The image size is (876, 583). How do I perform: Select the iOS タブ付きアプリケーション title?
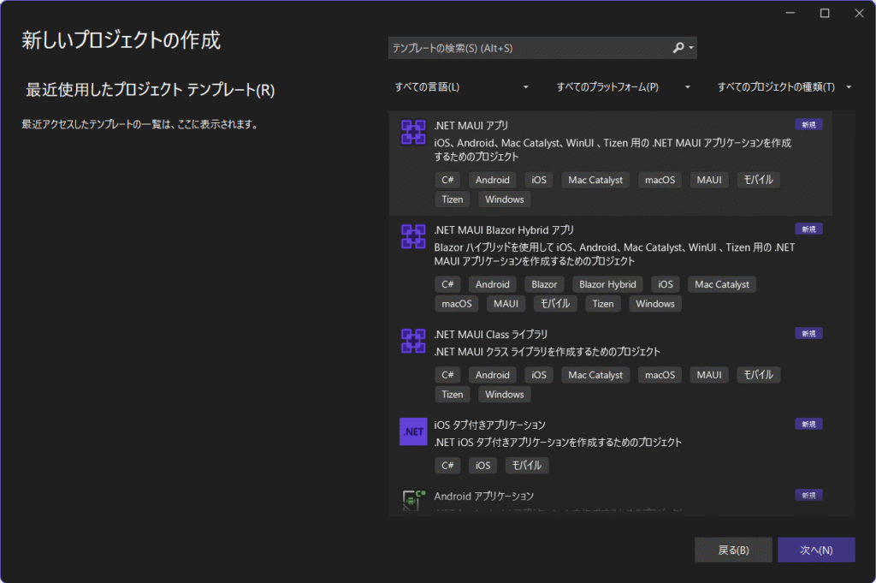point(489,425)
